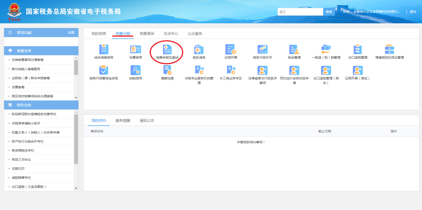The image size is (422, 210).
Task: Open 征期日历
Action: point(18,169)
